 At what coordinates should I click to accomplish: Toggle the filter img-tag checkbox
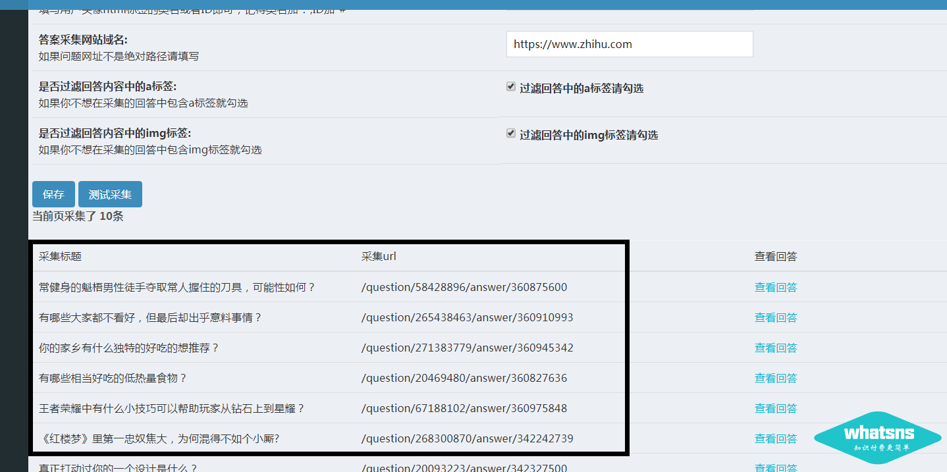(510, 134)
